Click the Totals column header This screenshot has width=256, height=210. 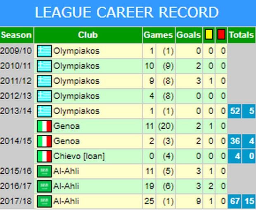[x=241, y=35]
